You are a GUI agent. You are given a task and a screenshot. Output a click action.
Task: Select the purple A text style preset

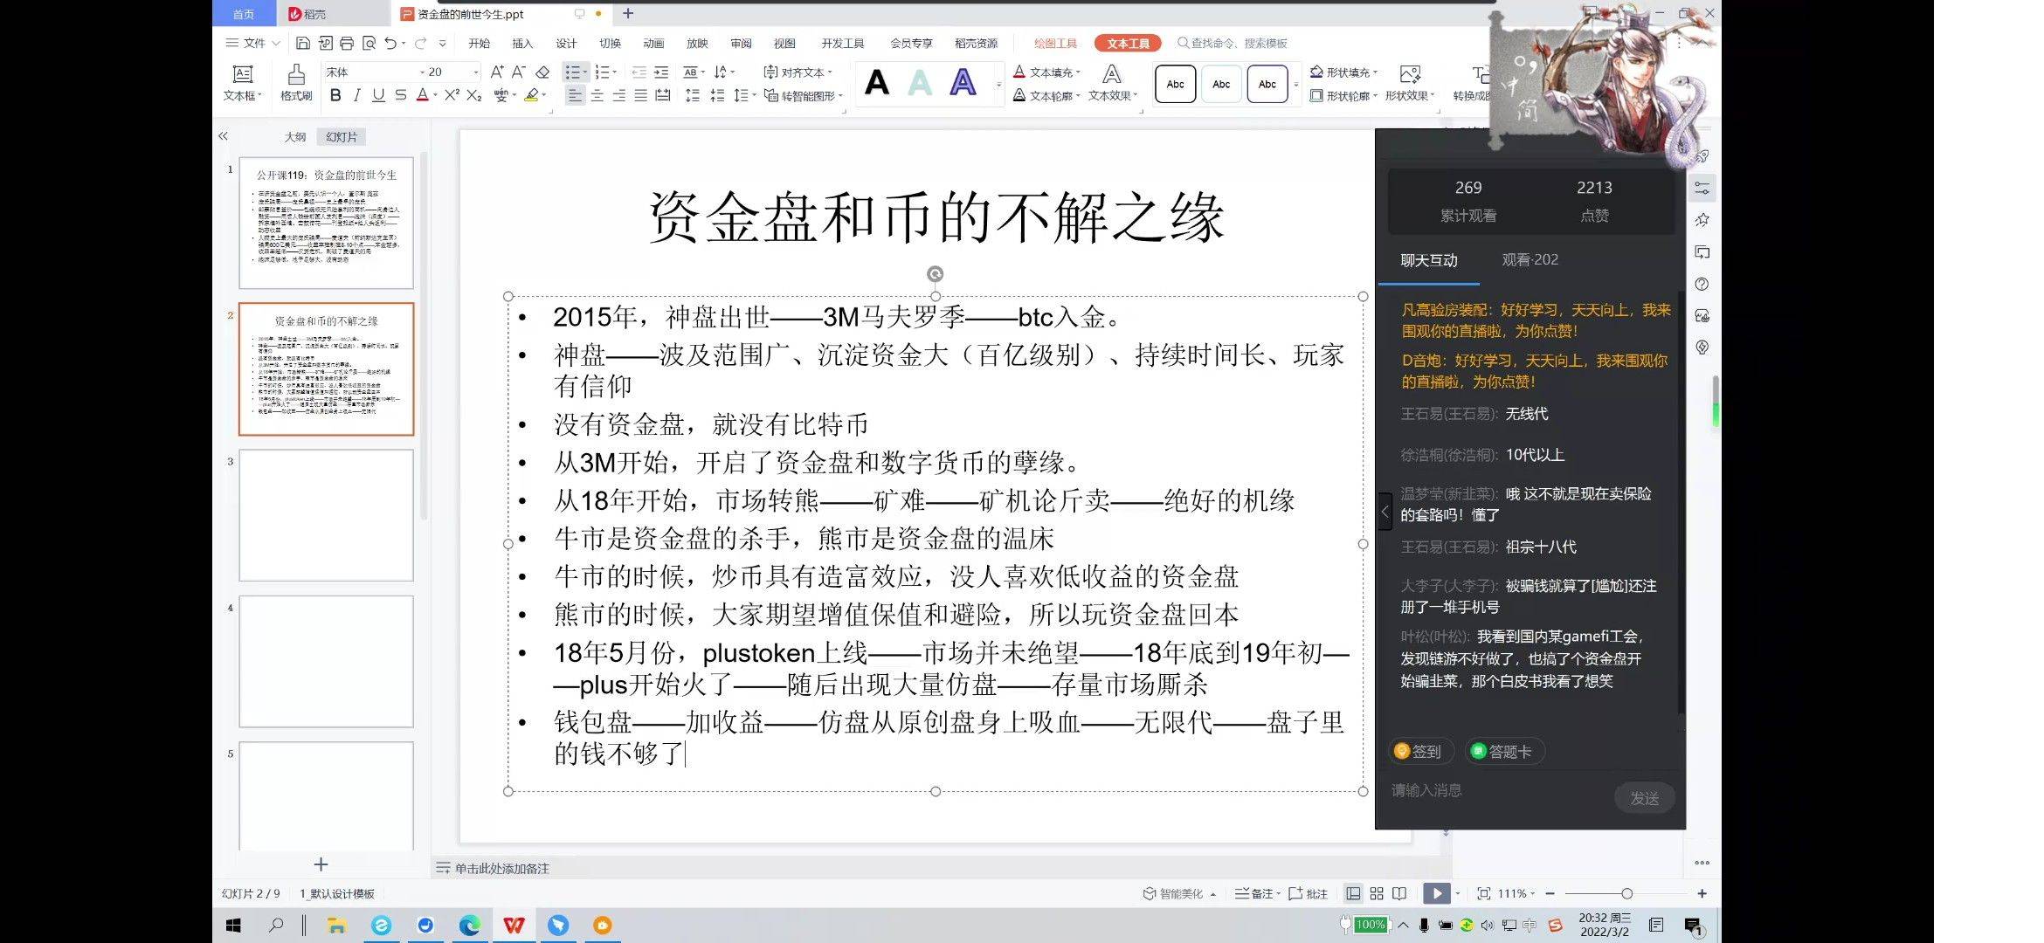(963, 83)
